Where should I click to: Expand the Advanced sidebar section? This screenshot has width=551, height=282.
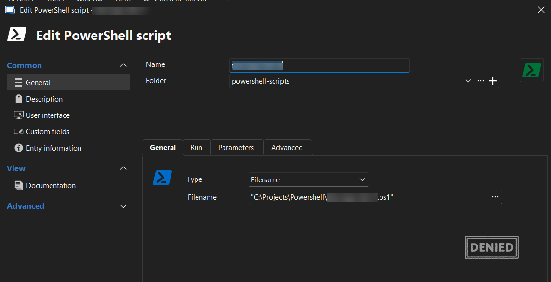coord(123,206)
